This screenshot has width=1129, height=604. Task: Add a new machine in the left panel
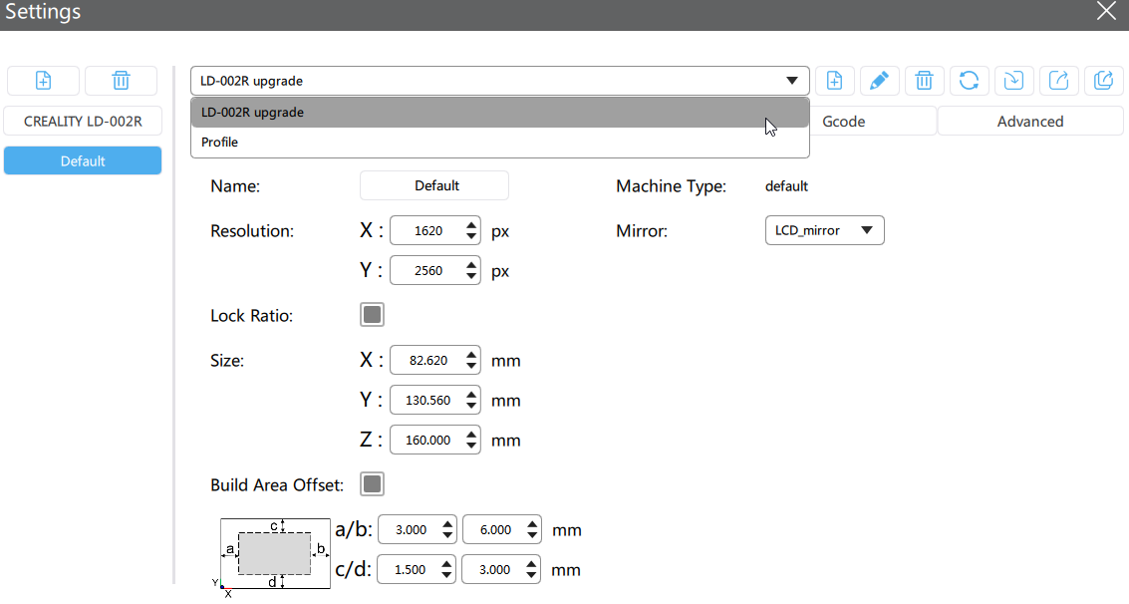(43, 81)
